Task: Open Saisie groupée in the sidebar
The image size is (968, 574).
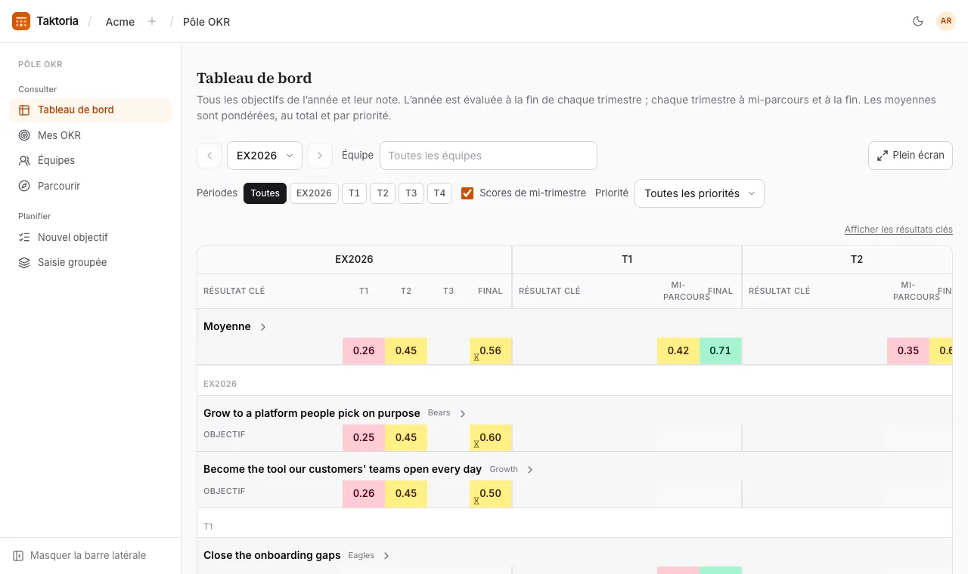Action: pyautogui.click(x=91, y=262)
